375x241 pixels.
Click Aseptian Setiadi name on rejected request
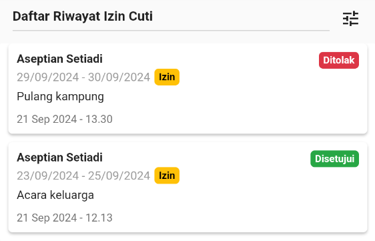pyautogui.click(x=60, y=59)
